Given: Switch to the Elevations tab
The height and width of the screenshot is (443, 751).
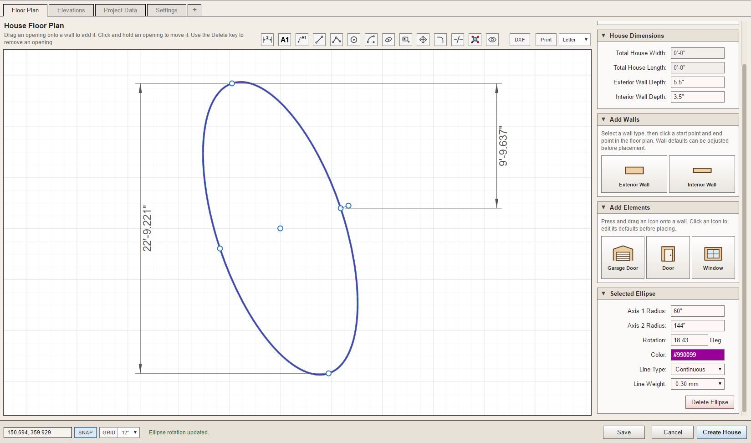Looking at the screenshot, I should (71, 10).
